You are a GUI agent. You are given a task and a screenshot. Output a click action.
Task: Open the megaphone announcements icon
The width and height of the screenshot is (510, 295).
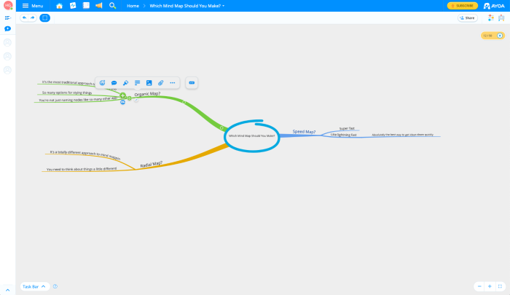coord(99,6)
